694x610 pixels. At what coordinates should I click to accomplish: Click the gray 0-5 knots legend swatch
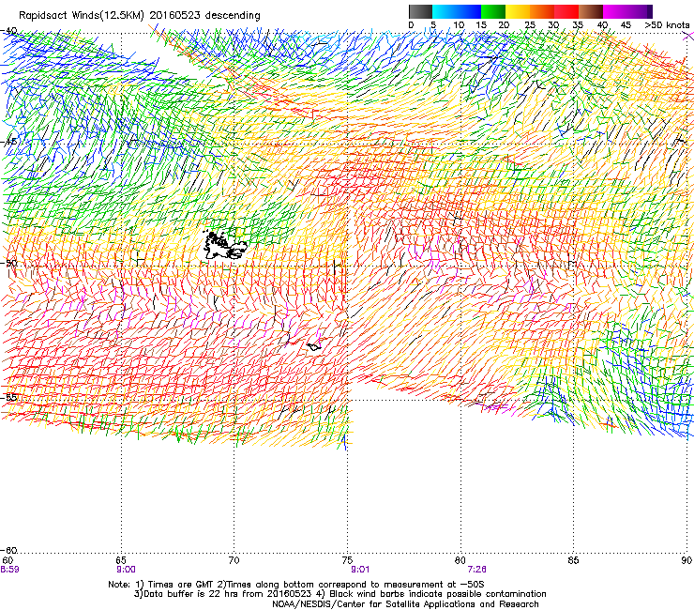pyautogui.click(x=420, y=11)
